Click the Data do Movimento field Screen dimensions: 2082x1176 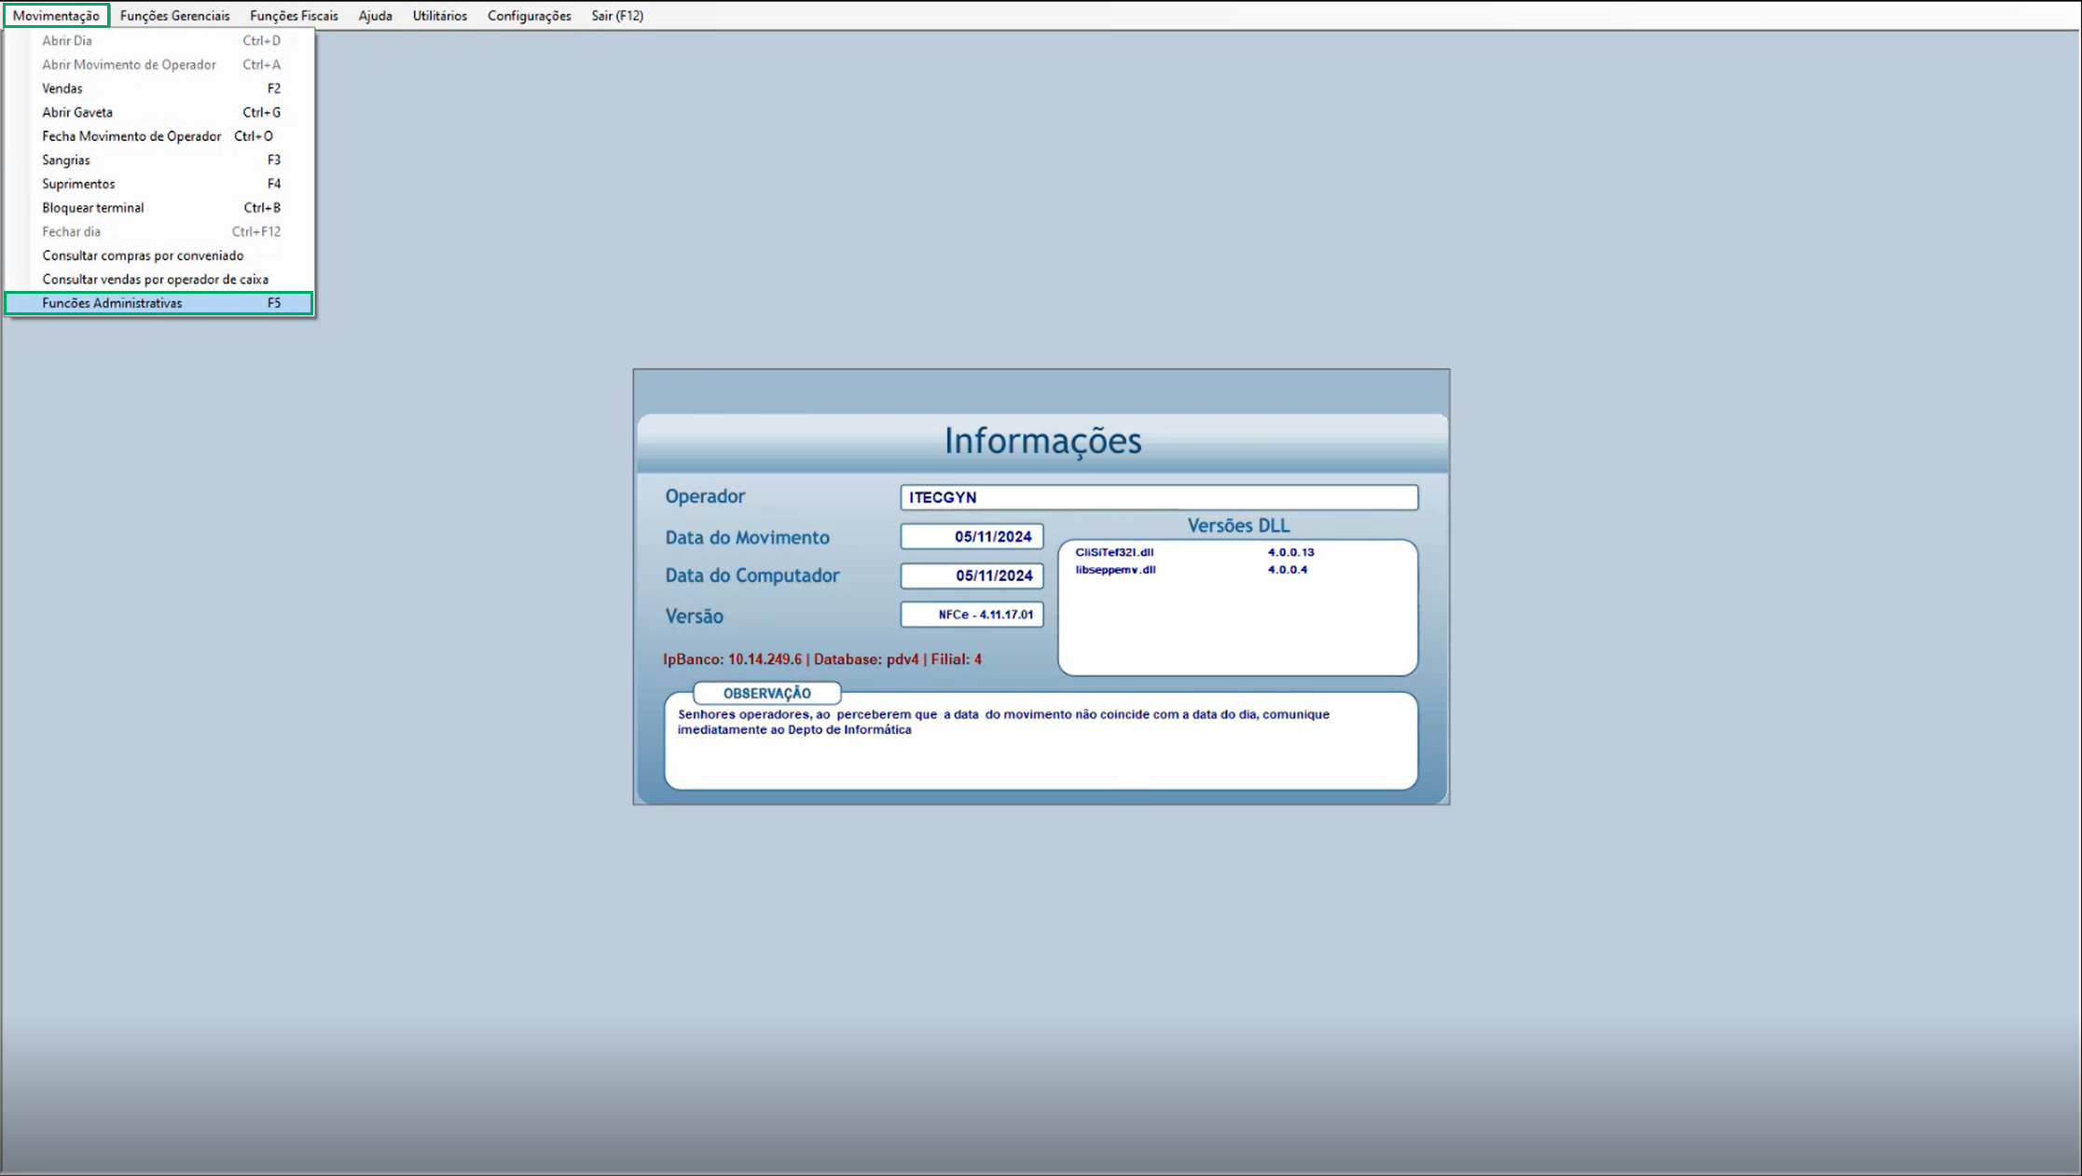(x=972, y=536)
